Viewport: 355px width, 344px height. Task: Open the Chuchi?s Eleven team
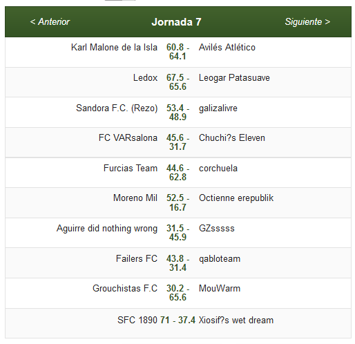232,138
